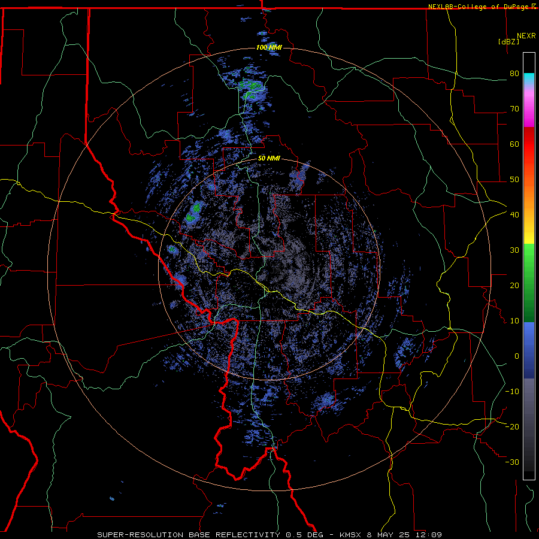Click the 40 value on dBZ scale
Image resolution: width=539 pixels, height=539 pixels.
pyautogui.click(x=514, y=215)
